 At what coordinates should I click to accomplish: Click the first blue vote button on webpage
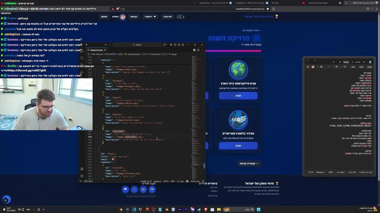238,96
